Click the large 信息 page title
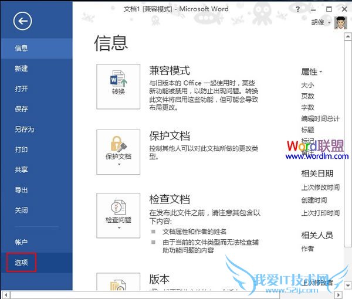 (x=111, y=43)
